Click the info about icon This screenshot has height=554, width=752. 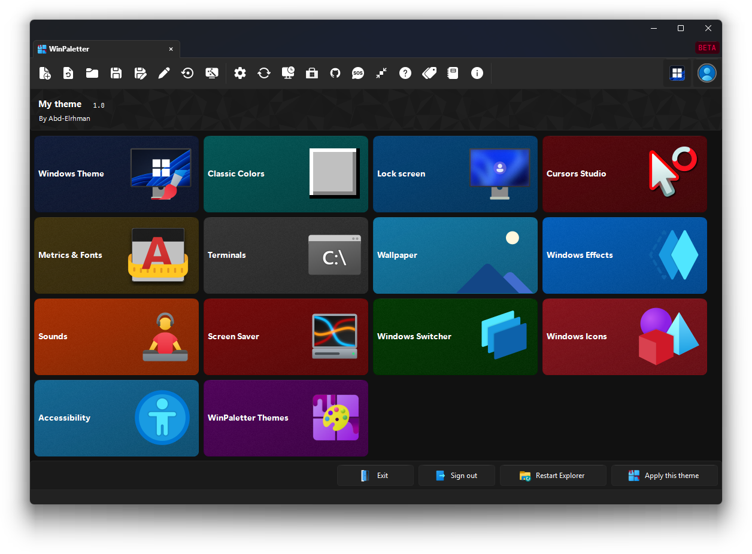point(477,73)
